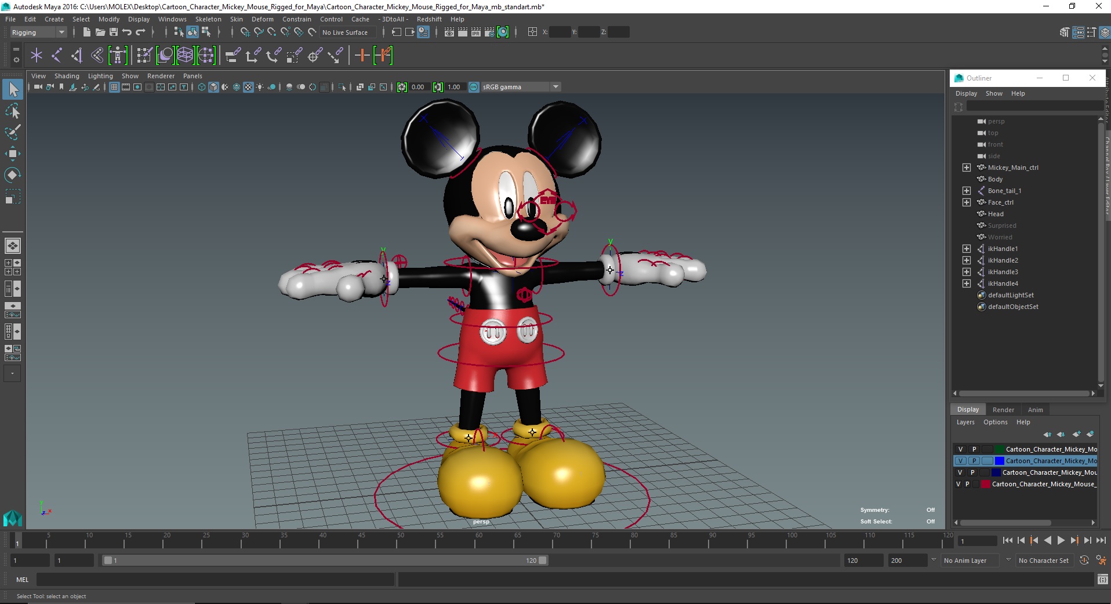Click the No Live Surface field
Image resolution: width=1111 pixels, height=604 pixels.
pos(348,32)
